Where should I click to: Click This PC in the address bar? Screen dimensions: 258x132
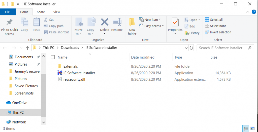coord(49,48)
